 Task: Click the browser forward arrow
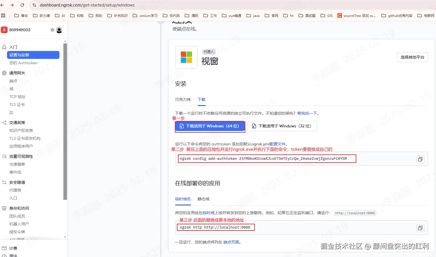click(12, 5)
